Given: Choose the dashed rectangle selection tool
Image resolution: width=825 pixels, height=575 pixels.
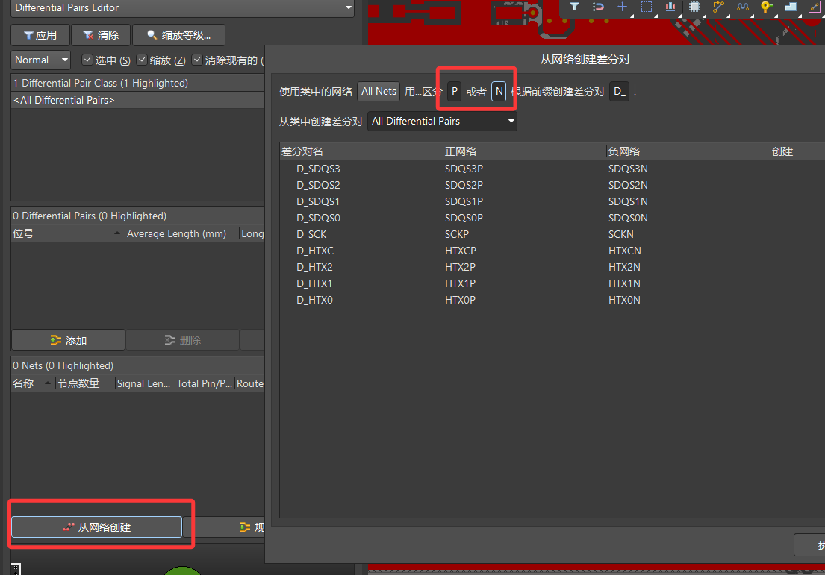Looking at the screenshot, I should coord(646,7).
